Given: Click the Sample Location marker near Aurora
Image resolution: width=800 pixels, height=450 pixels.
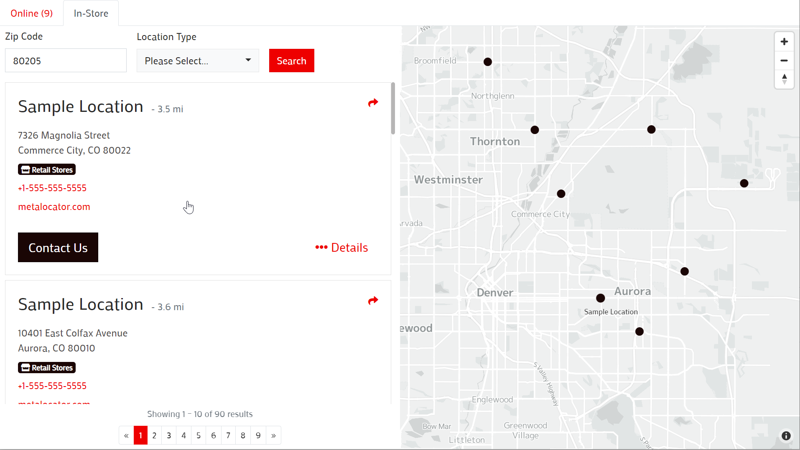Looking at the screenshot, I should click(600, 298).
